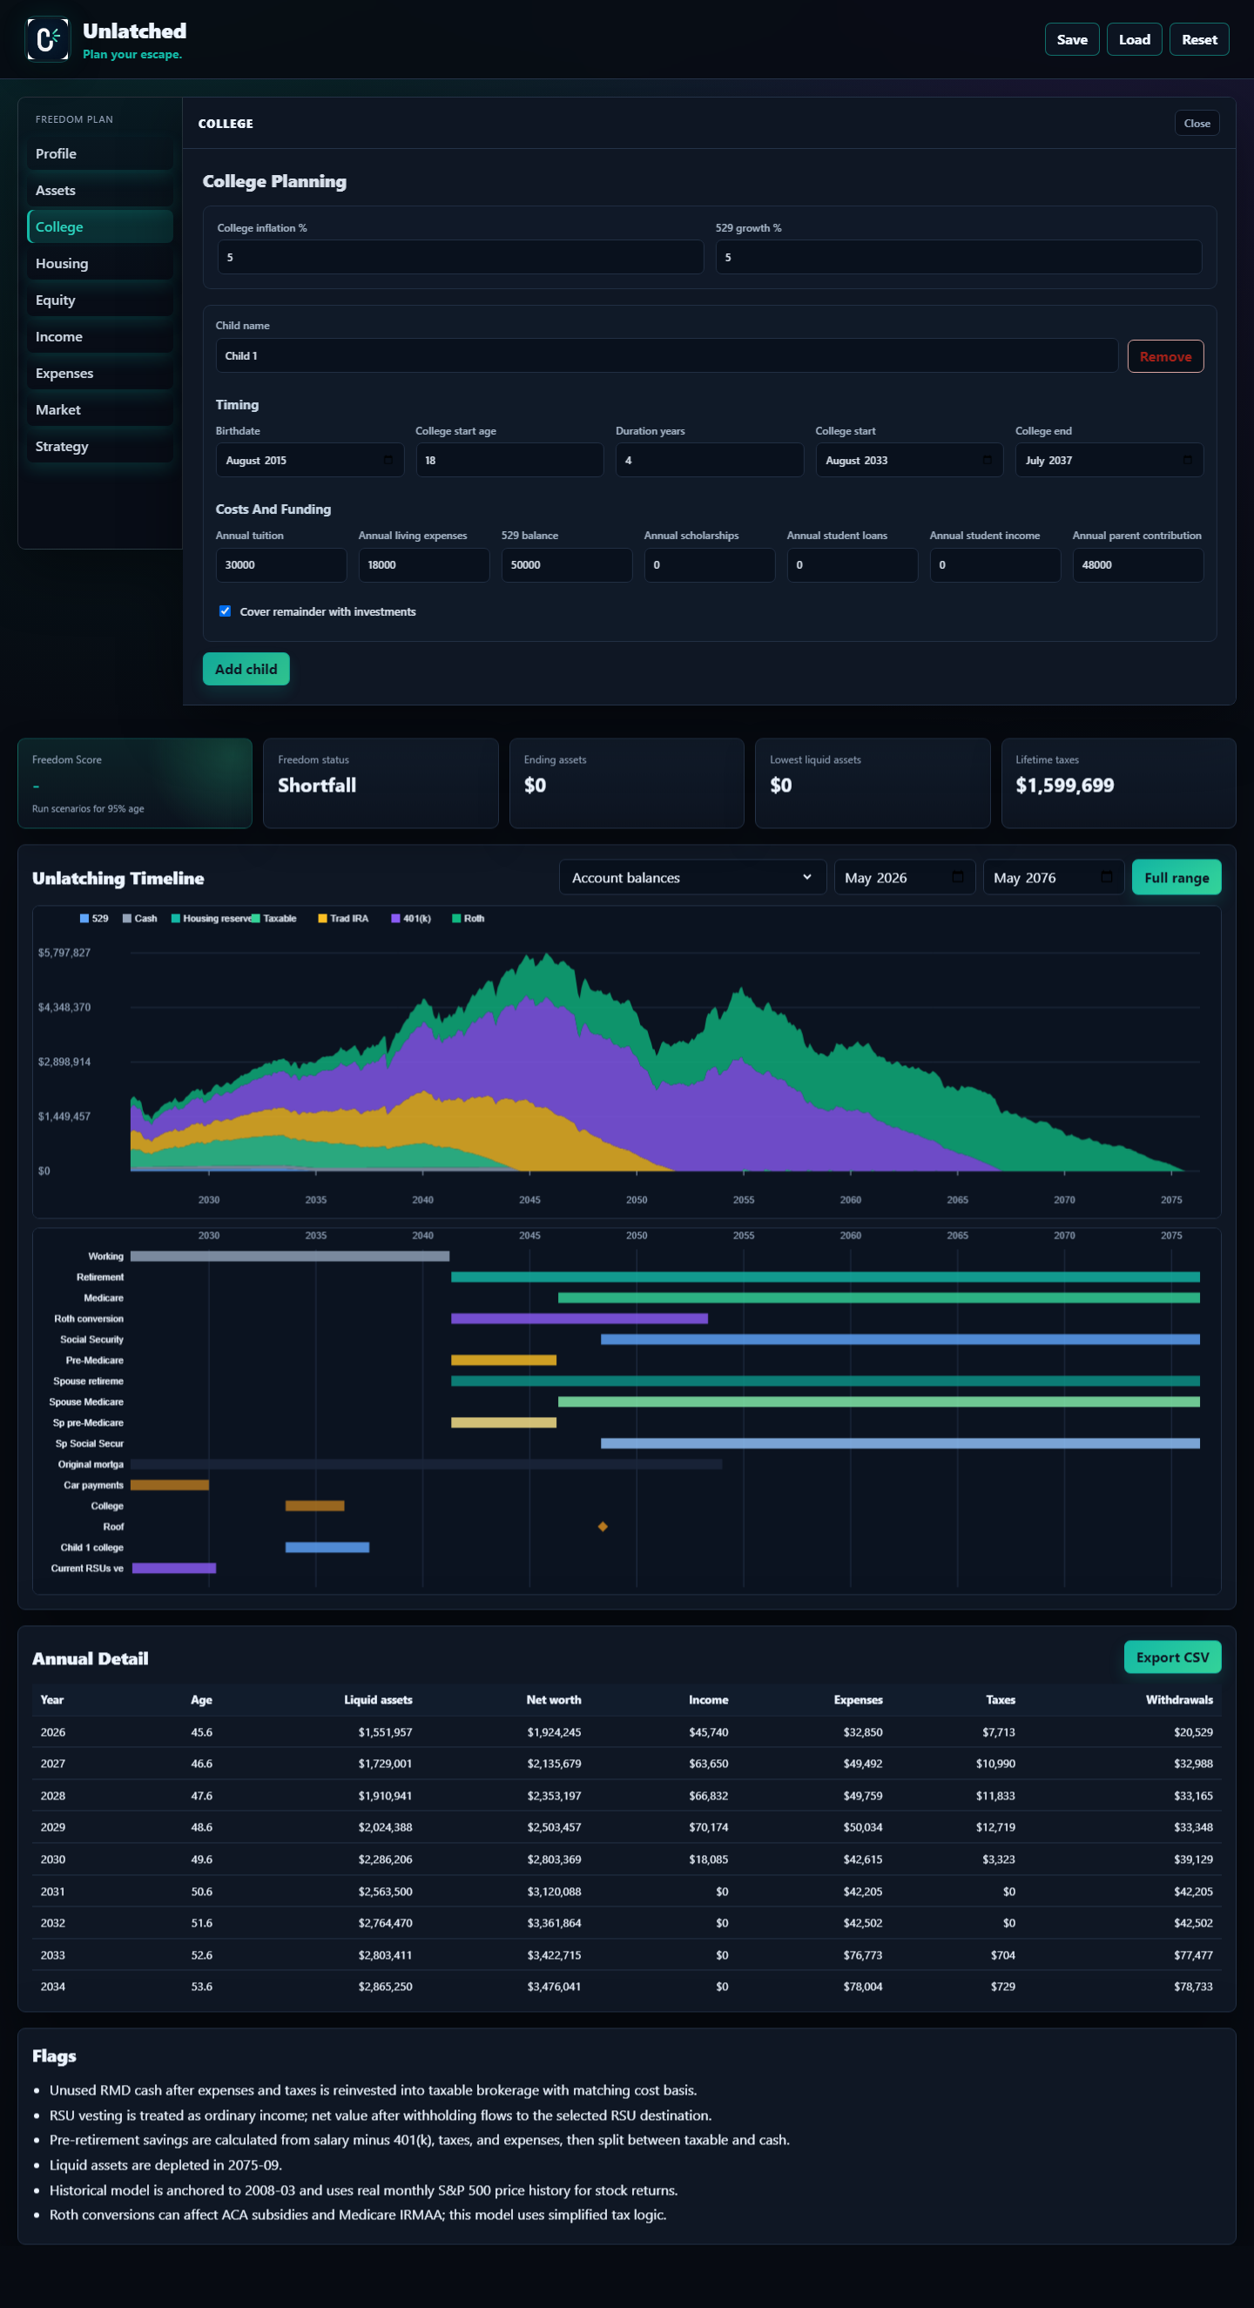1254x2308 pixels.
Task: Click the Roof diamond marker on timeline
Action: (x=603, y=1527)
